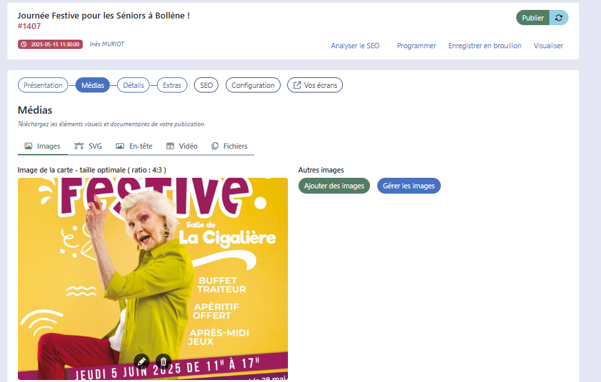Open Vos écrans in a new window
This screenshot has height=382, width=601.
click(x=315, y=85)
